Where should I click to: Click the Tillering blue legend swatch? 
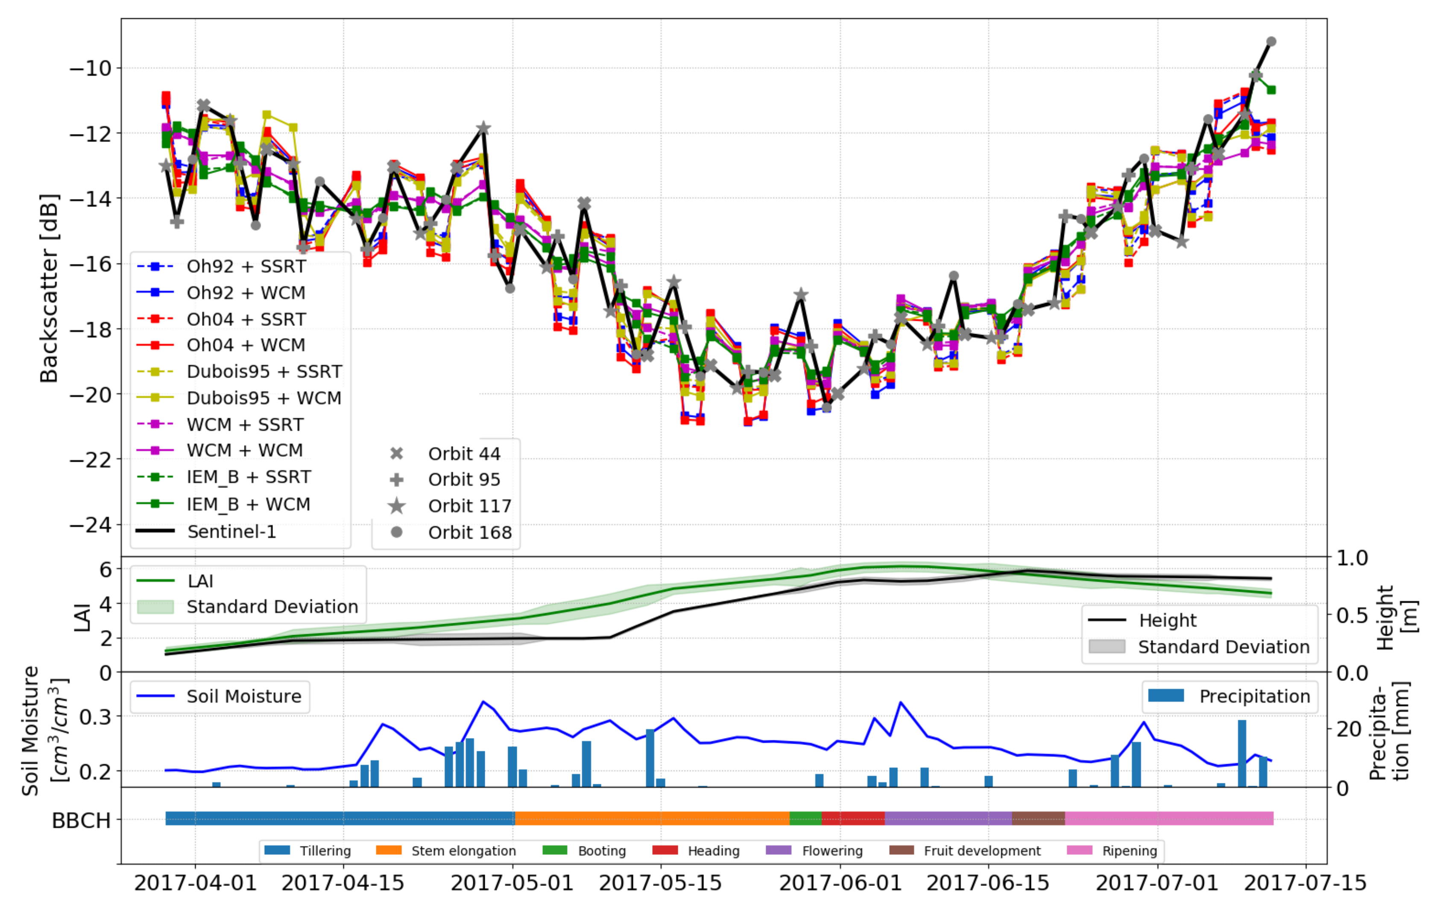click(277, 850)
